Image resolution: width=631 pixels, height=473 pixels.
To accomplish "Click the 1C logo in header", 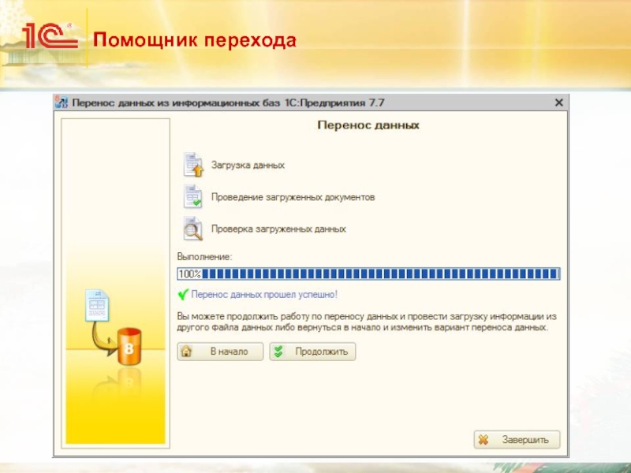I will coord(50,35).
